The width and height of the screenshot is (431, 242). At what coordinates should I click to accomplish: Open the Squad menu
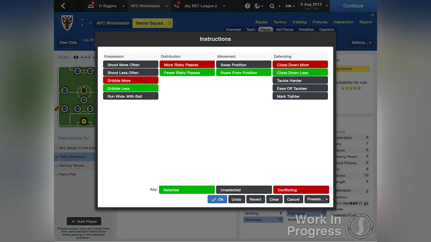tap(261, 22)
